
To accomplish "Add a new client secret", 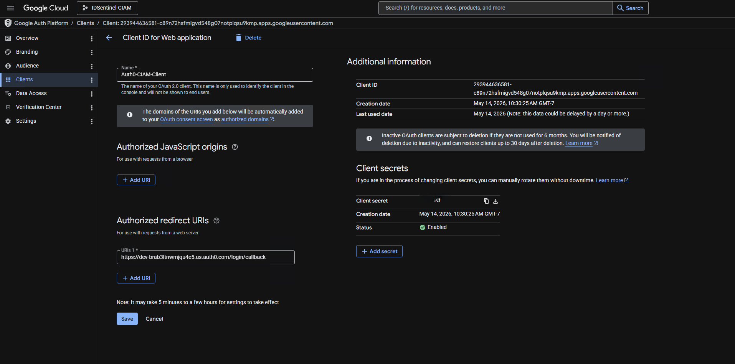I will (x=379, y=251).
